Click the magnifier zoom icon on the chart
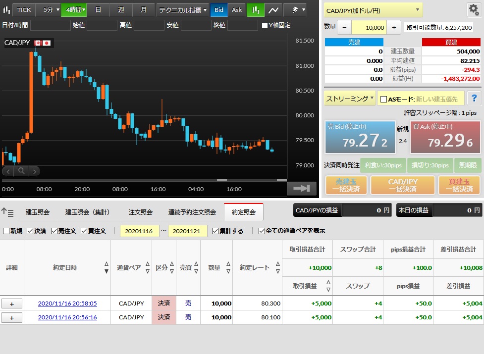The width and height of the screenshot is (484, 354). (21, 171)
